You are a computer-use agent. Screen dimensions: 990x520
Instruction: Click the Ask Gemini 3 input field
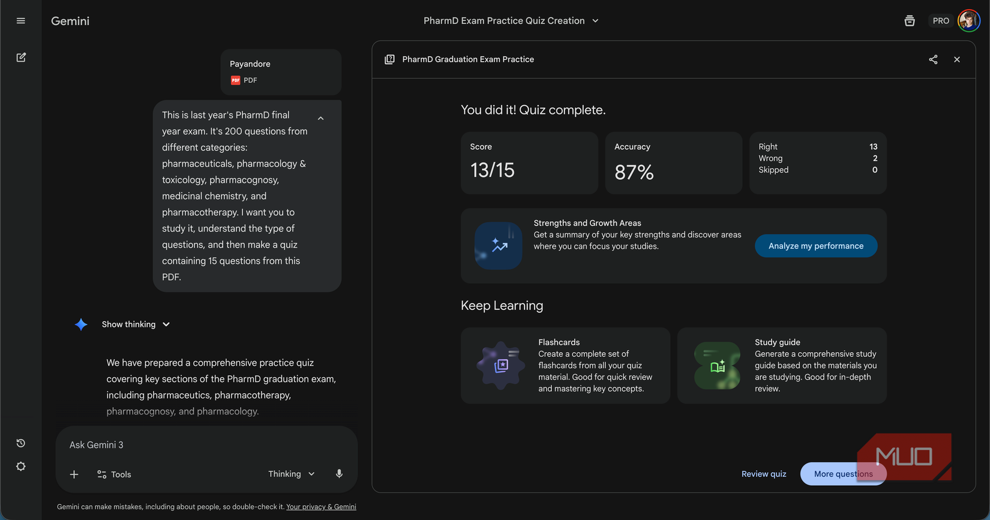(x=206, y=445)
